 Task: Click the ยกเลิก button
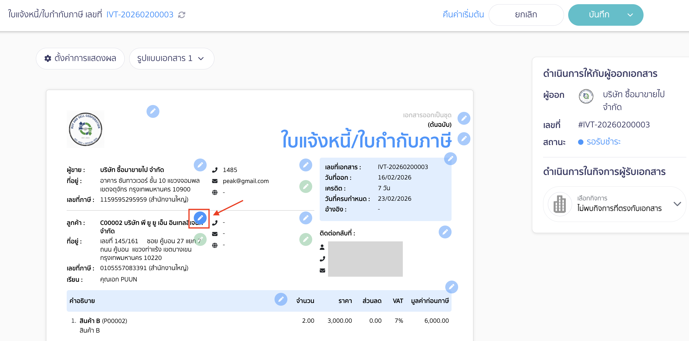(526, 14)
